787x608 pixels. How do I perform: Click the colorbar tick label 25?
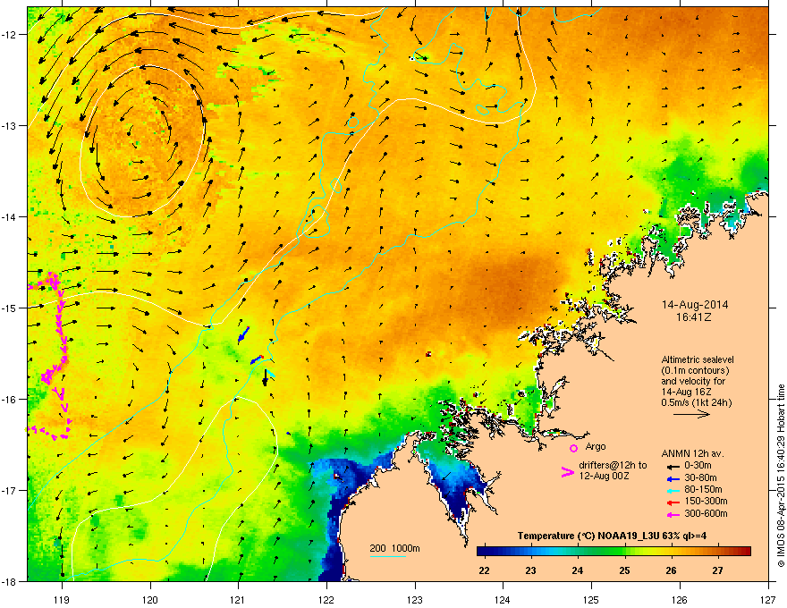[x=624, y=570]
